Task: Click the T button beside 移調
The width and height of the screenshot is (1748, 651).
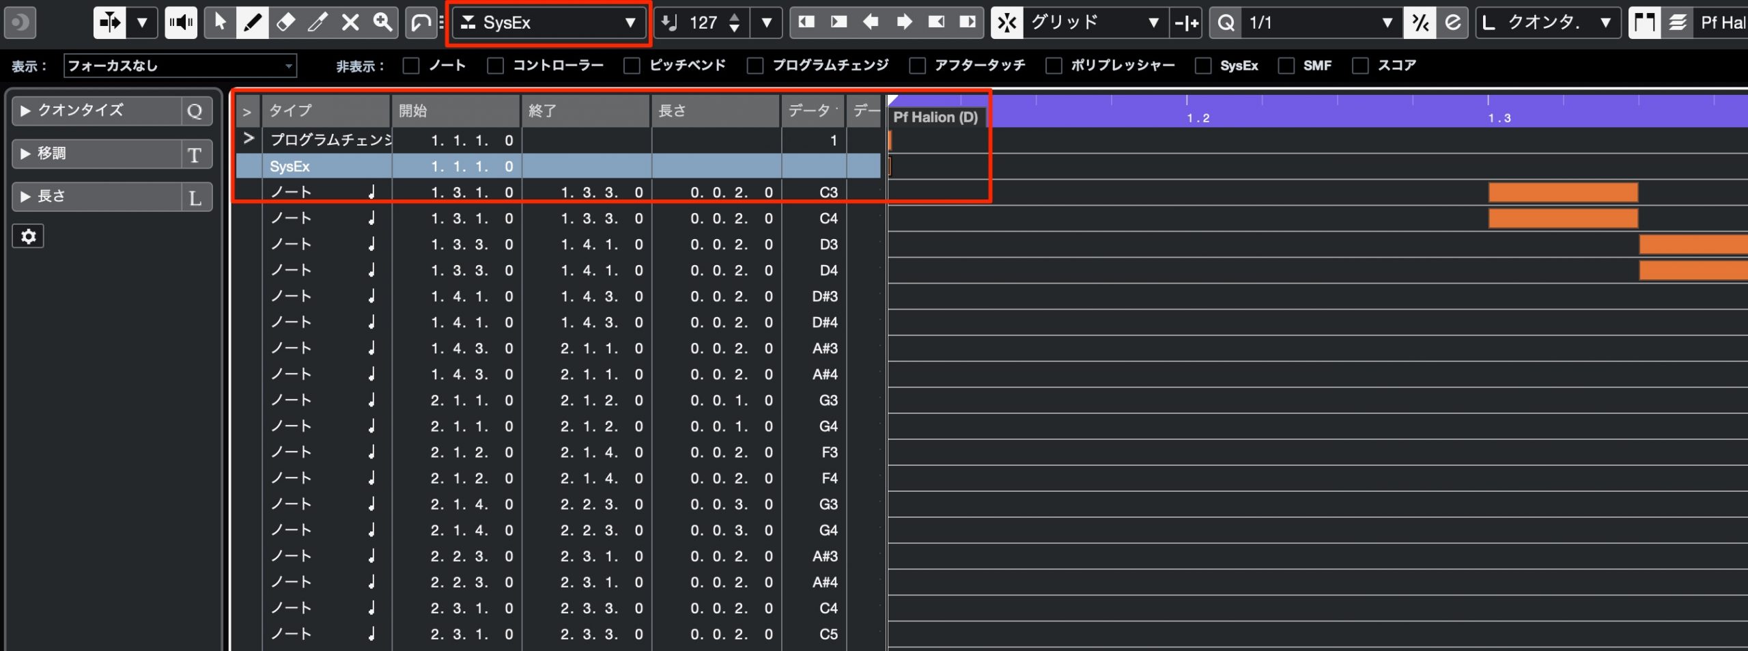Action: (x=195, y=154)
